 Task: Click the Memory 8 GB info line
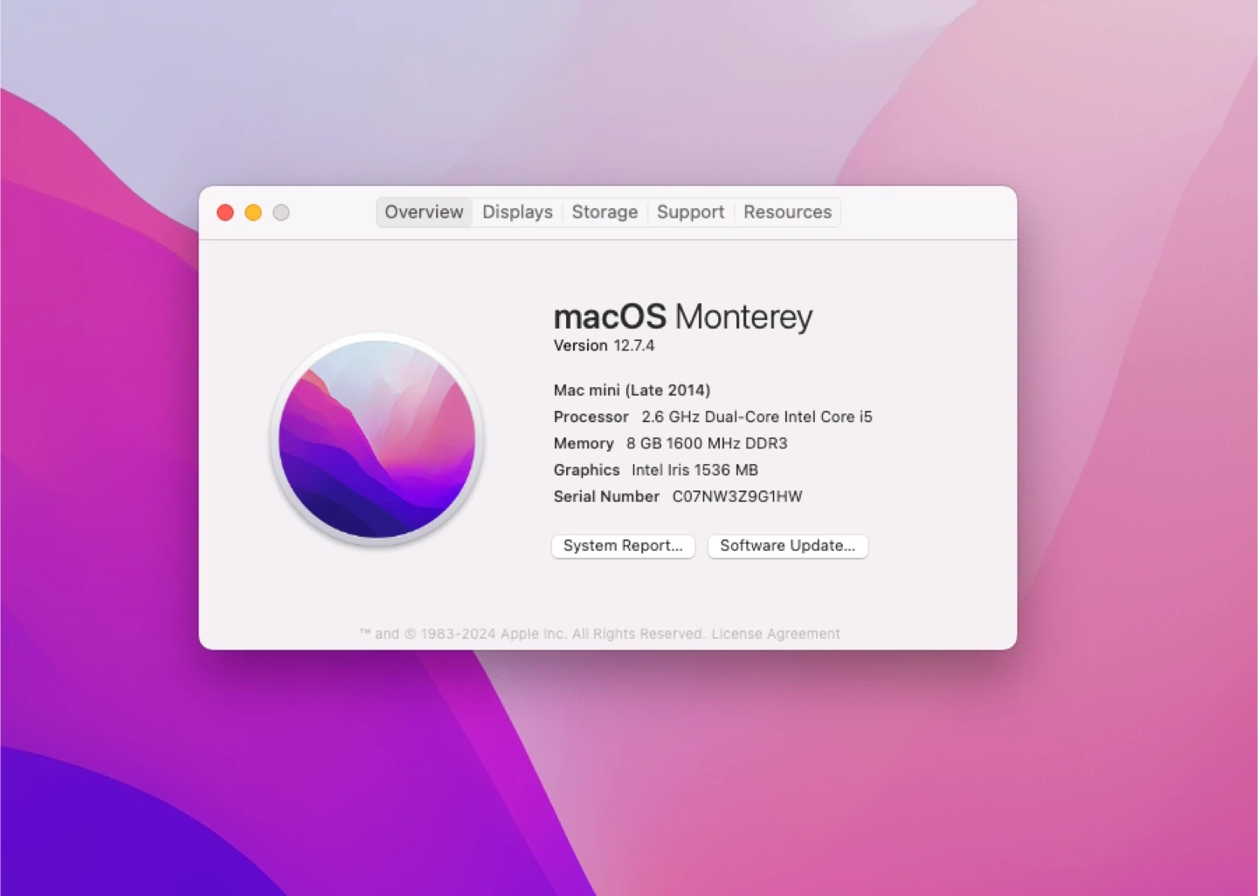[670, 443]
